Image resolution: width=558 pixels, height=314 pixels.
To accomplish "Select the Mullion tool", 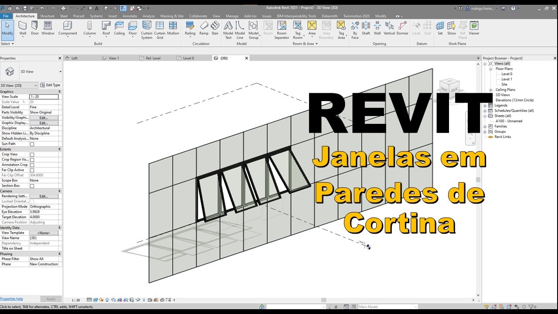I will (173, 28).
